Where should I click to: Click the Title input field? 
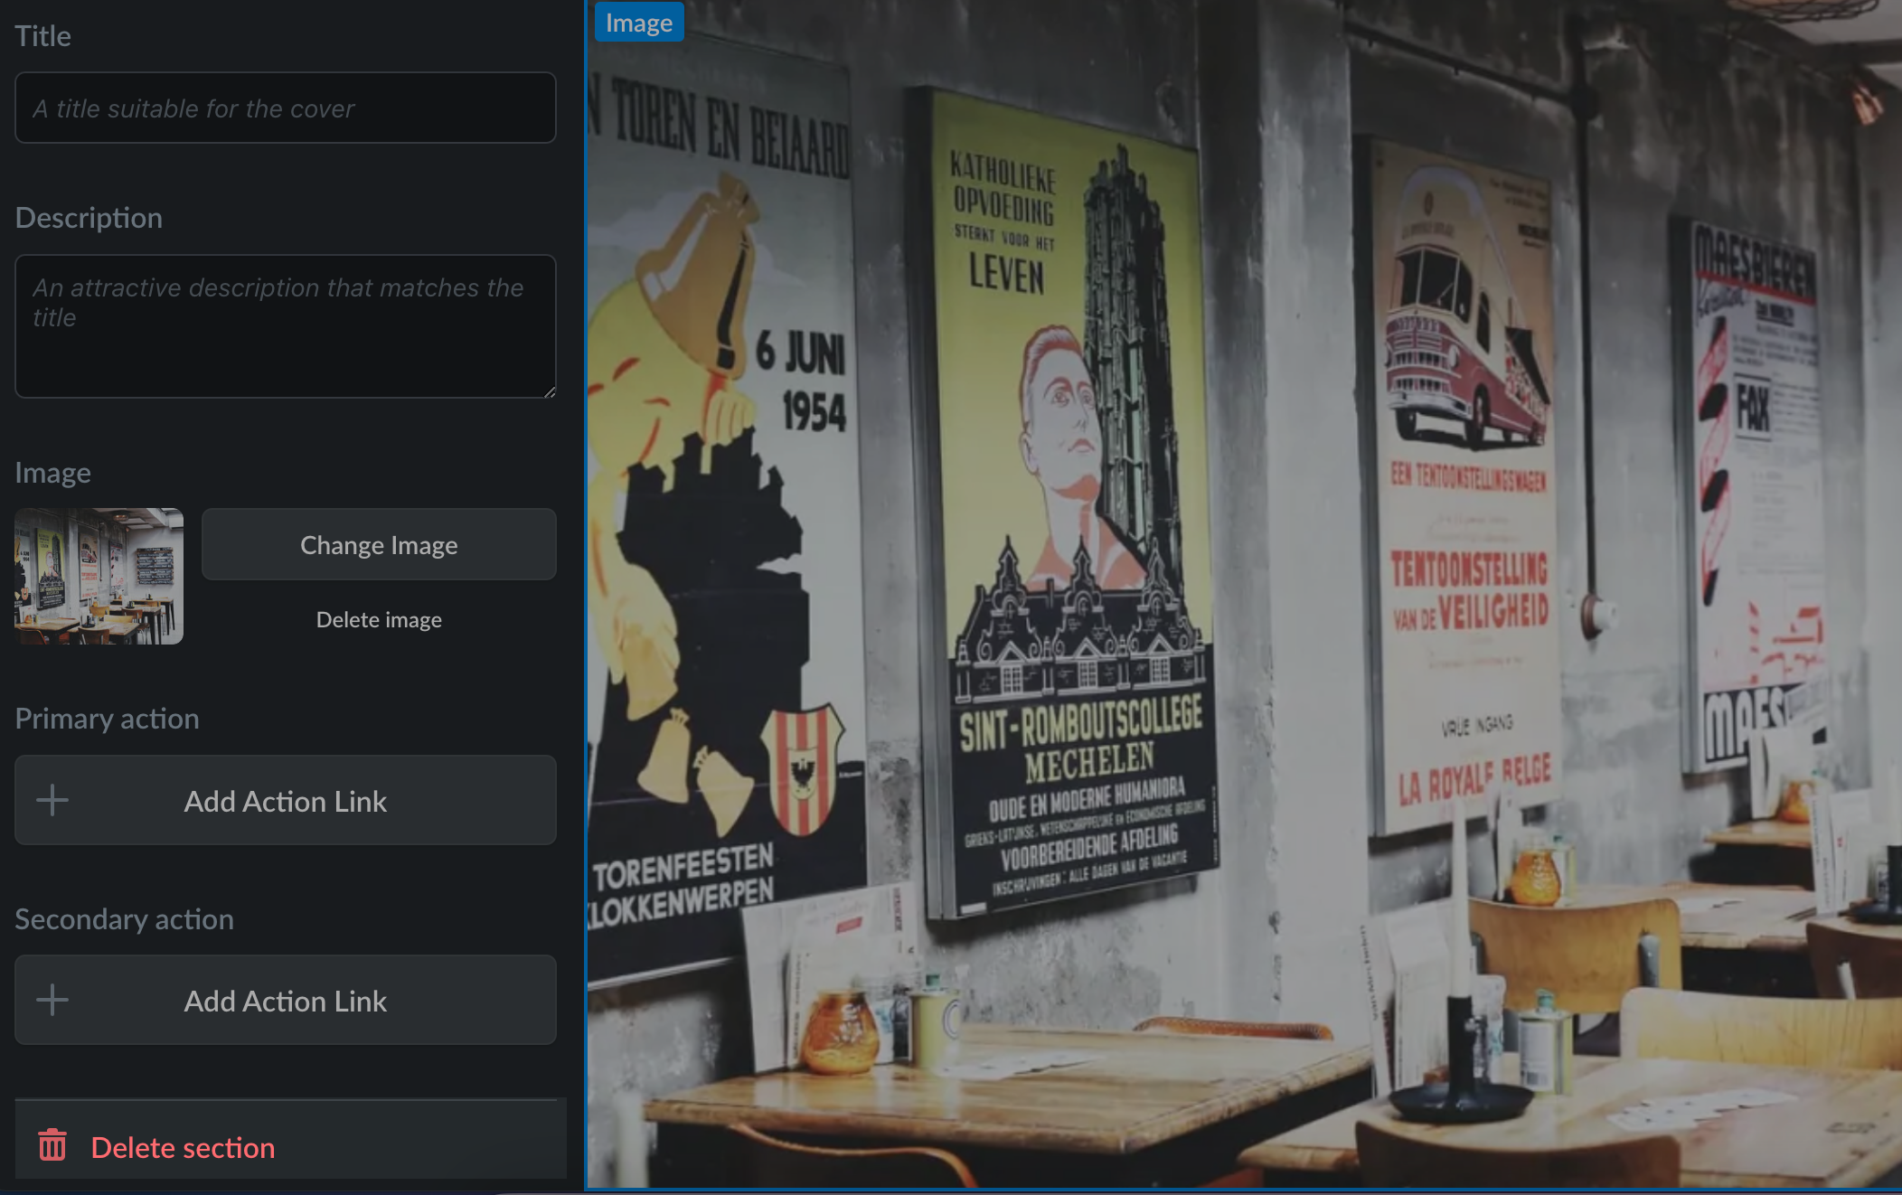click(x=286, y=108)
